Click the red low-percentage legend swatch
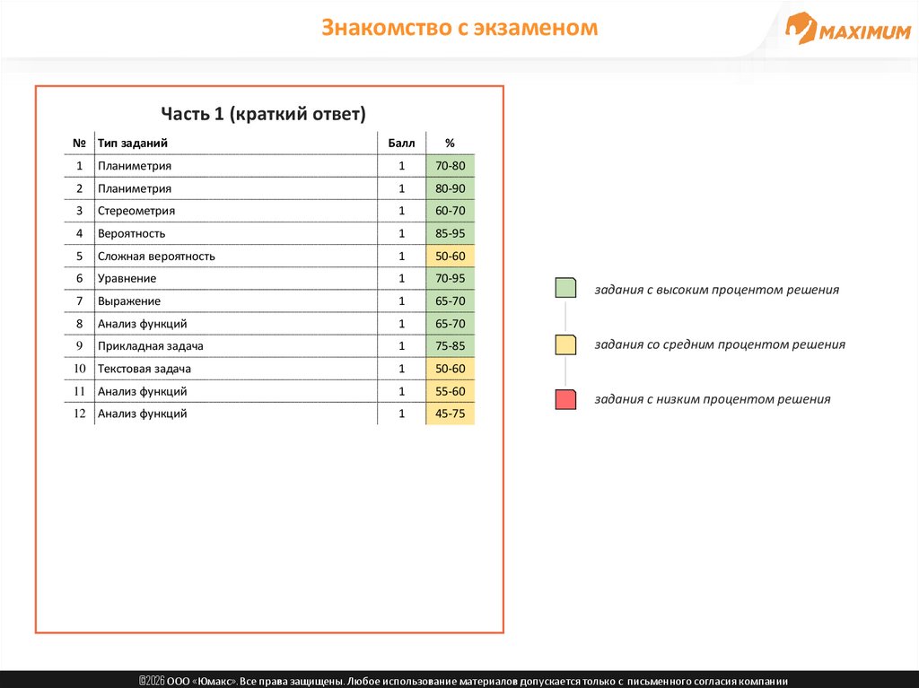 (x=565, y=399)
